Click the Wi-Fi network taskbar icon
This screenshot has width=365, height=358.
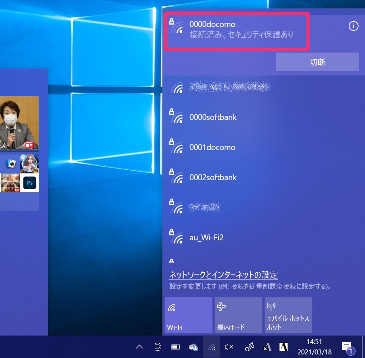click(x=212, y=347)
